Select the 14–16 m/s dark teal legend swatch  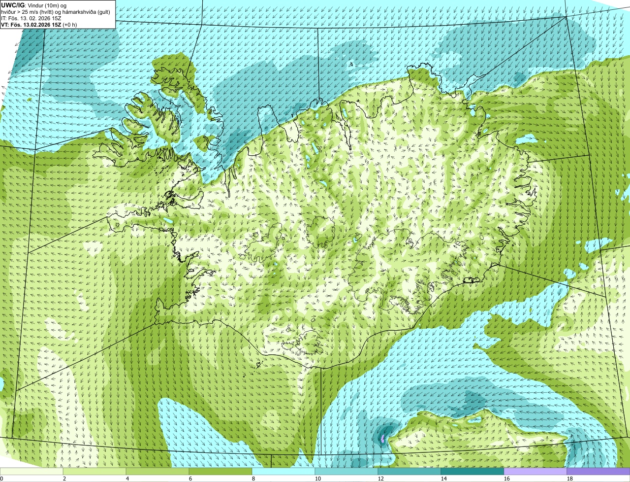click(x=472, y=471)
